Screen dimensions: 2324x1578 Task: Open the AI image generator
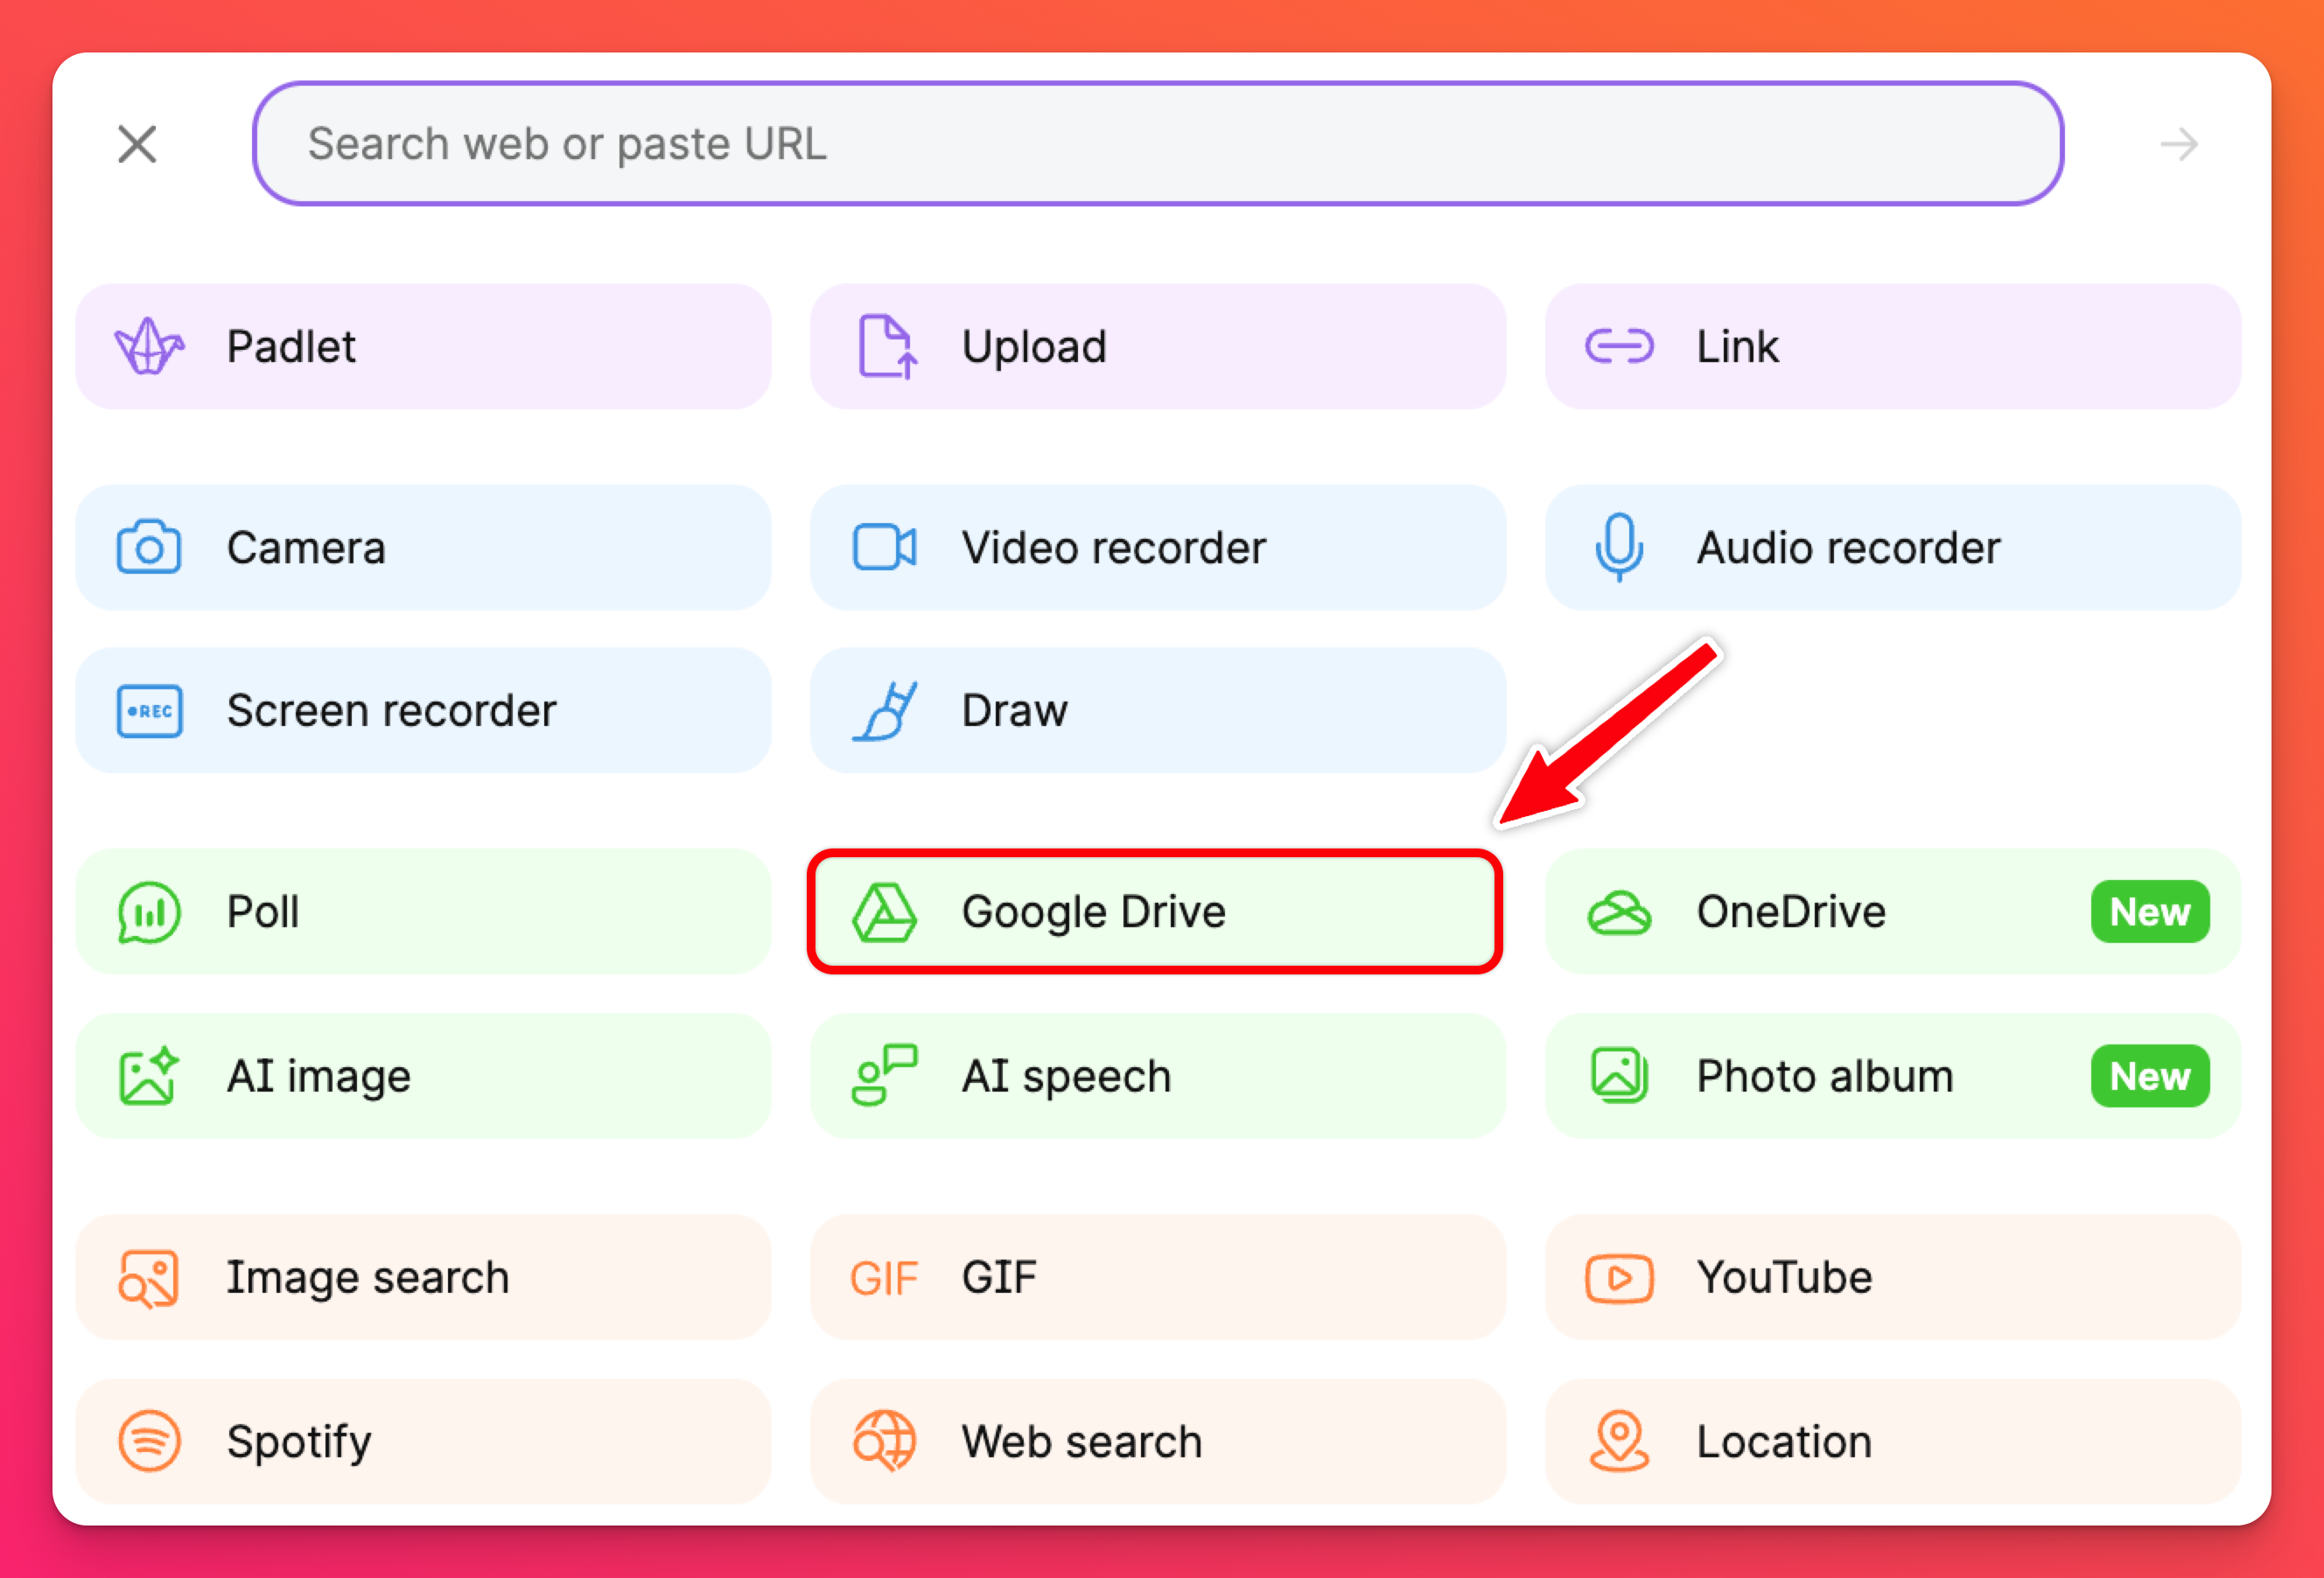pyautogui.click(x=423, y=1076)
